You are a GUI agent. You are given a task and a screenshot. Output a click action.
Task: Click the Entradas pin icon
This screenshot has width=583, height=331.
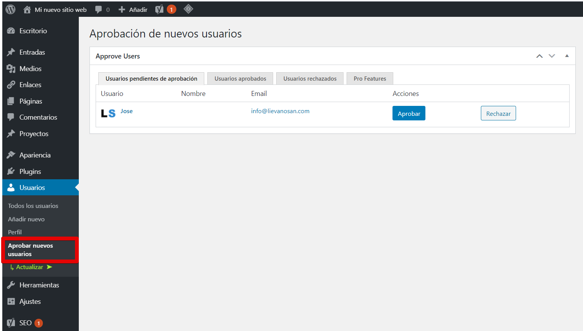(x=11, y=52)
